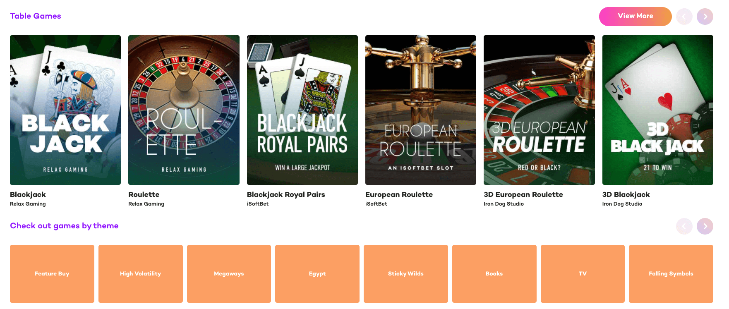
Task: Select the Feature Buy theme tile
Action: (52, 274)
